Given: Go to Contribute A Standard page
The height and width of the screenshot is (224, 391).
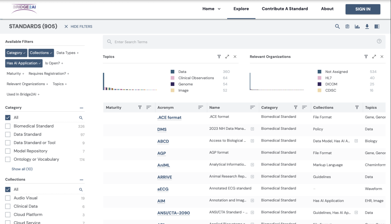Looking at the screenshot, I should coord(284,9).
